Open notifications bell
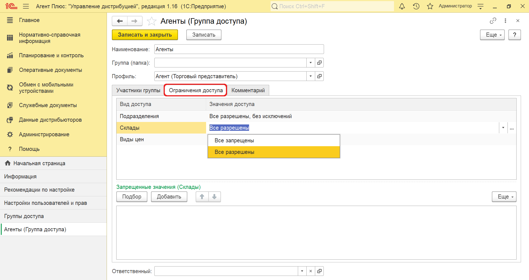Viewport: 529px width, 280px height. [x=402, y=6]
